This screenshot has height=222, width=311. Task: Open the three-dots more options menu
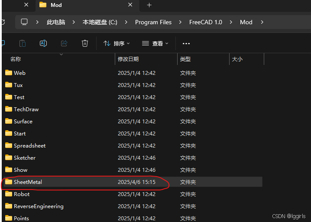186,43
